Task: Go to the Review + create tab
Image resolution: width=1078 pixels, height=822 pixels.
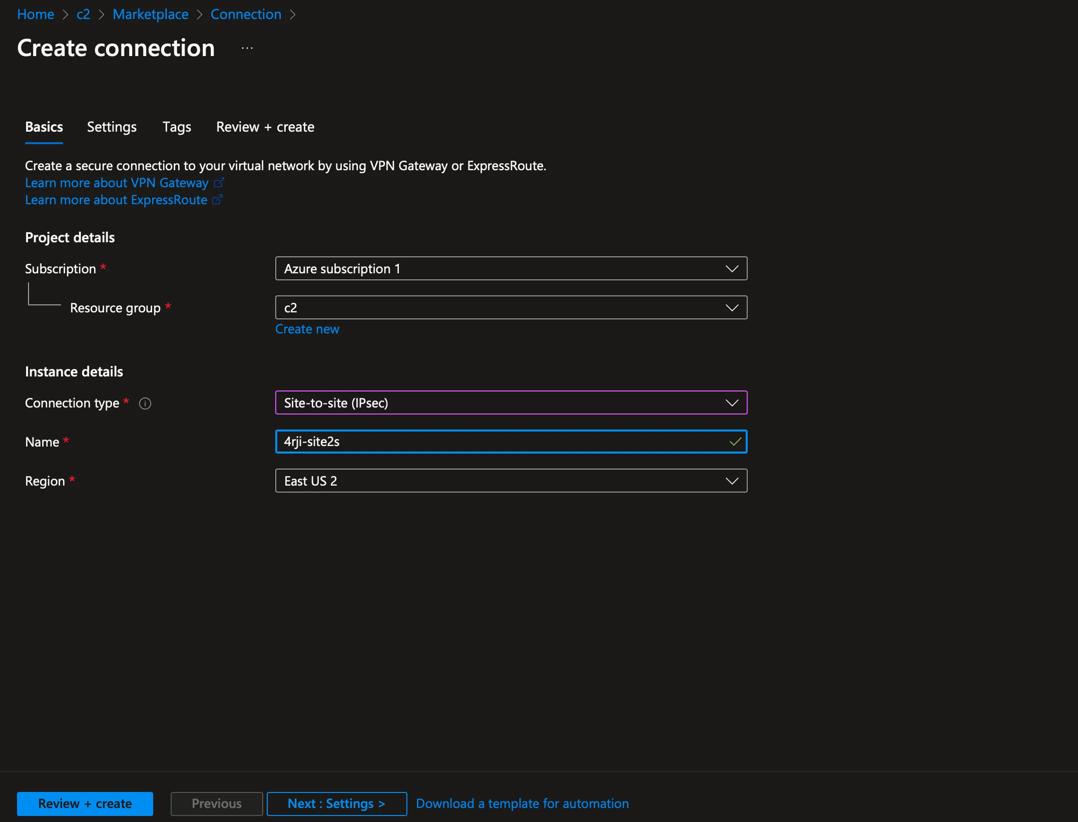Action: coord(265,127)
